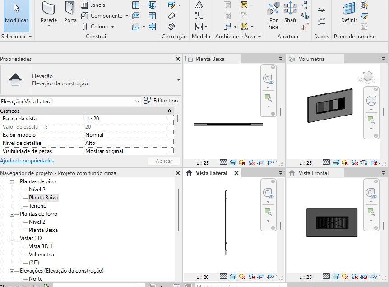Click the wall opening icon in Abertura
Image resolution: width=389 pixels, height=287 pixels.
click(305, 5)
